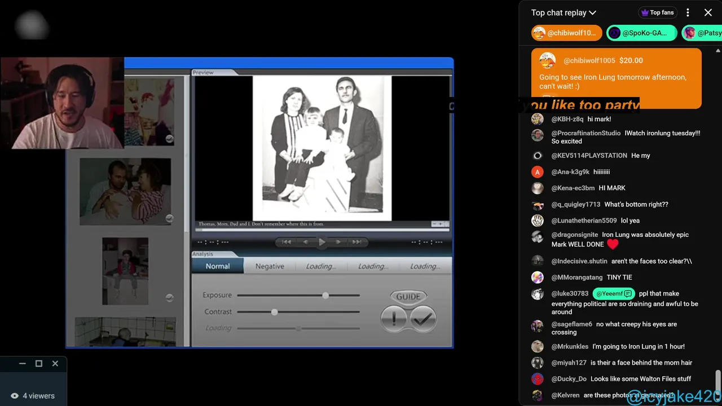The image size is (722, 406).
Task: Toggle the checkmark on clown photo thumbnail
Action: point(169,139)
